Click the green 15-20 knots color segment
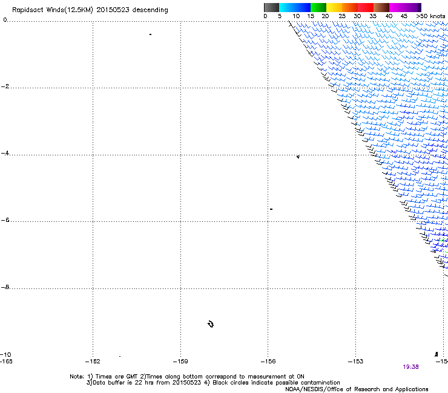The image size is (448, 393). tap(318, 7)
